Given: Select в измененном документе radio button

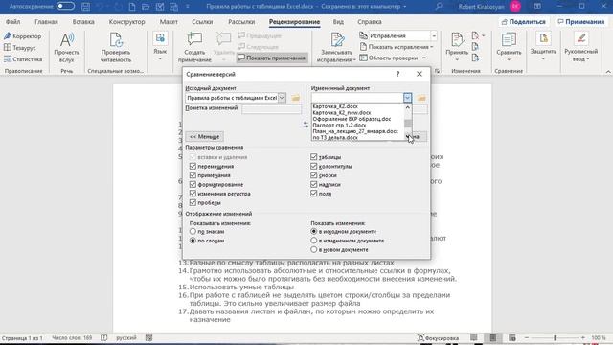Looking at the screenshot, I should click(313, 241).
